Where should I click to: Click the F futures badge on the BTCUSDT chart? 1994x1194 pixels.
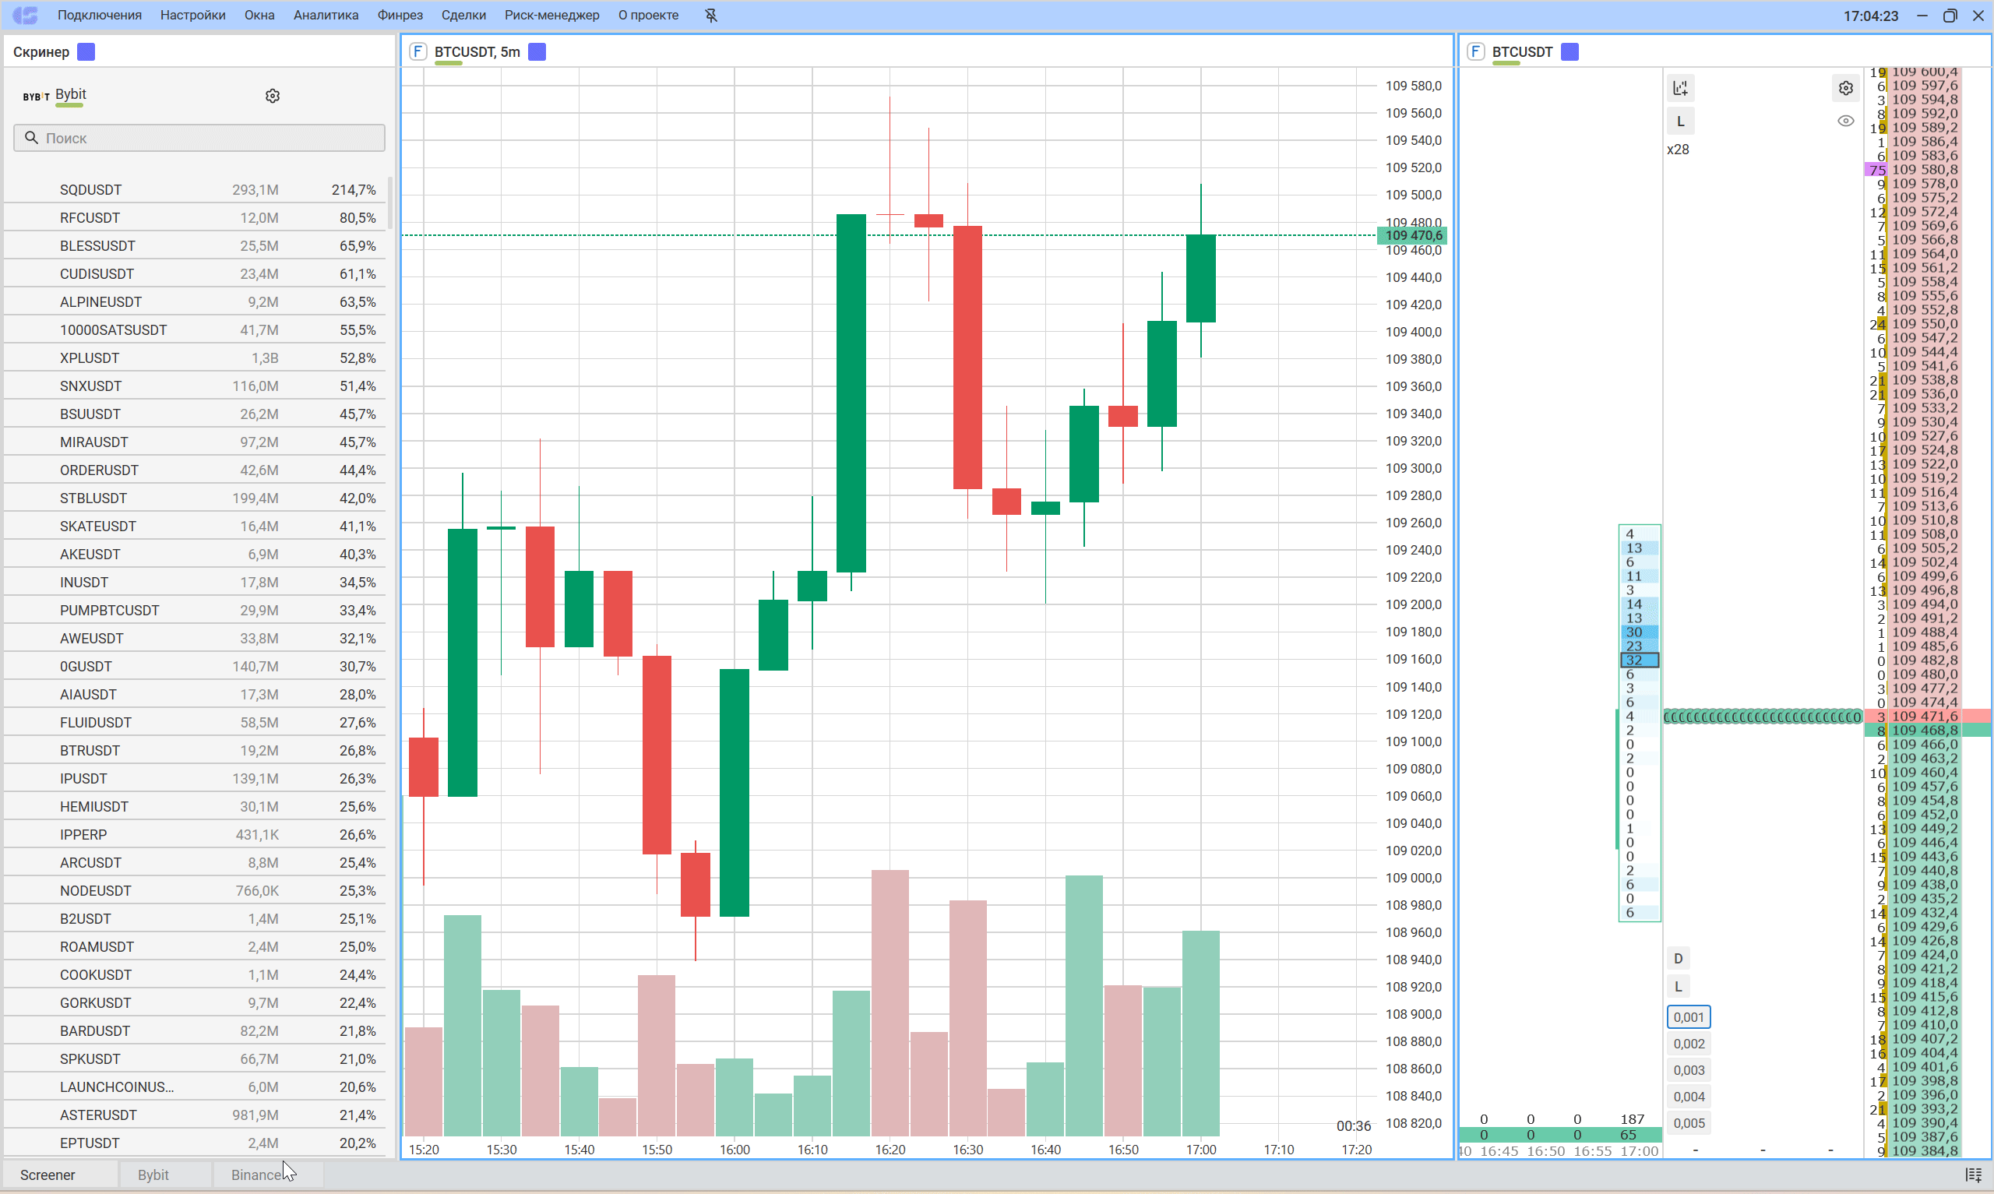[x=417, y=52]
